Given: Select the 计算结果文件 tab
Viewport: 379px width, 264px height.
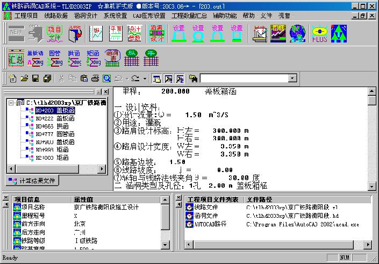Looking at the screenshot, I should click(x=32, y=181).
